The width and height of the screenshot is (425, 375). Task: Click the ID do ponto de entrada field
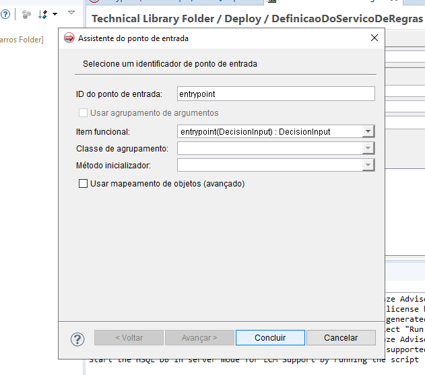(x=276, y=94)
